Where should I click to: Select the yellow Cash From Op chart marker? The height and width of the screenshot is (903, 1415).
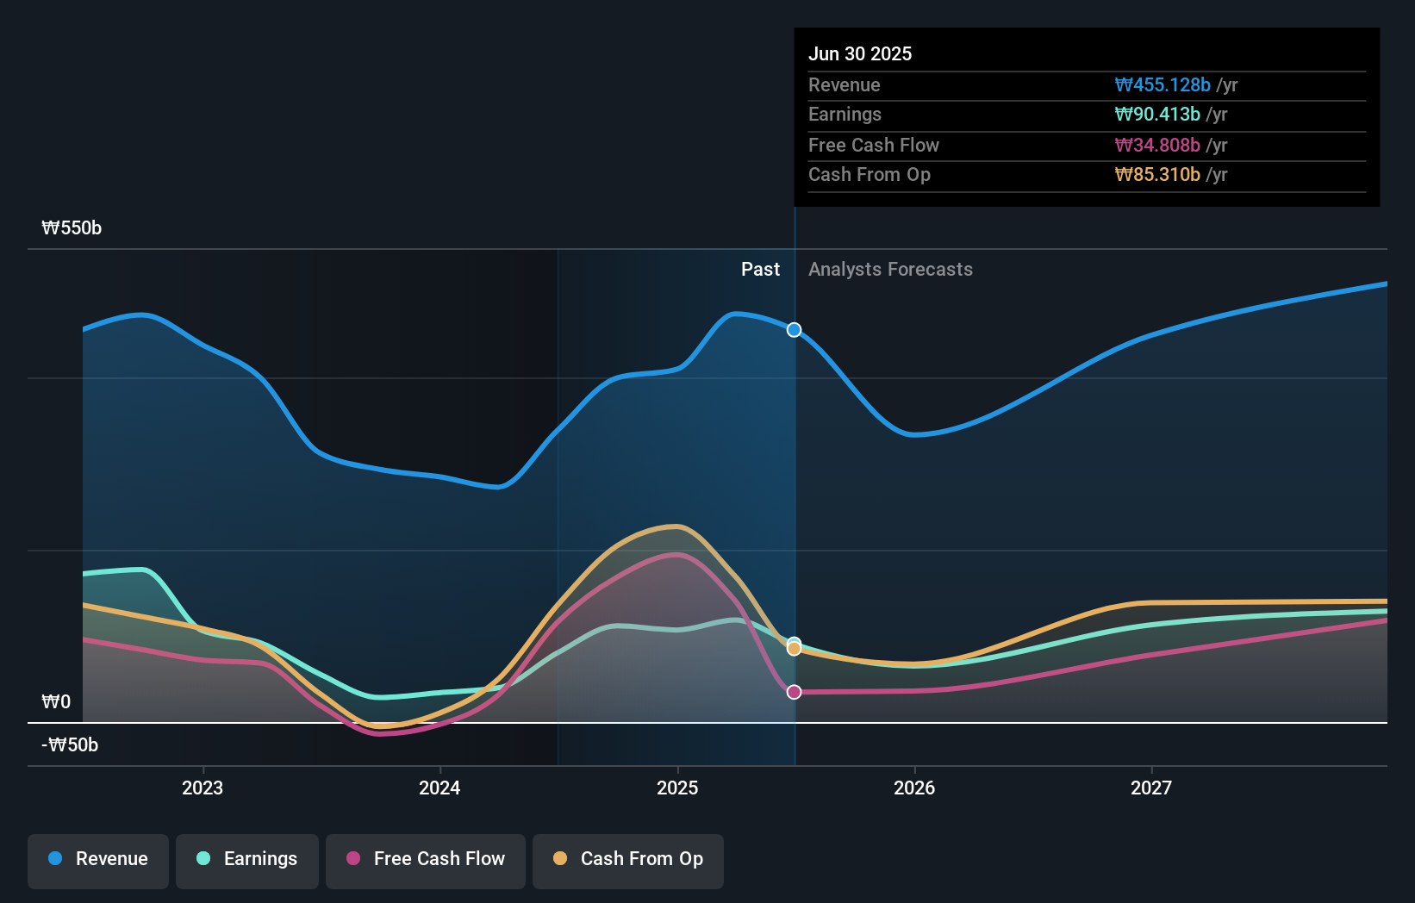(x=793, y=649)
